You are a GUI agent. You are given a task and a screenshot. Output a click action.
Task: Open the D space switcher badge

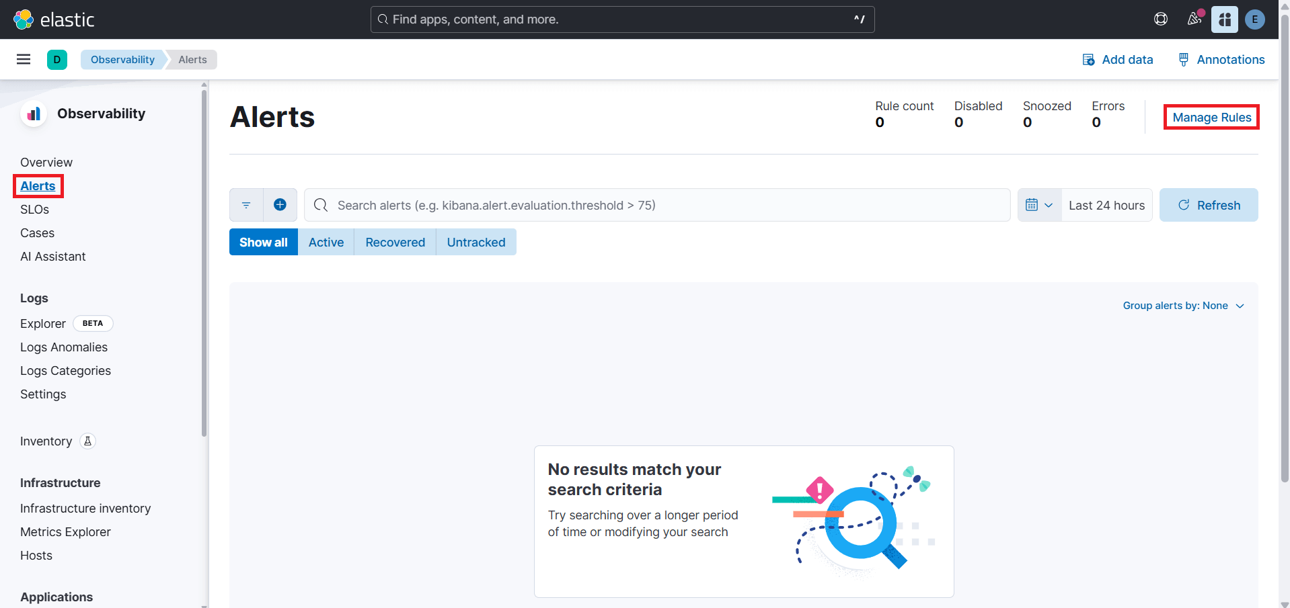click(57, 59)
